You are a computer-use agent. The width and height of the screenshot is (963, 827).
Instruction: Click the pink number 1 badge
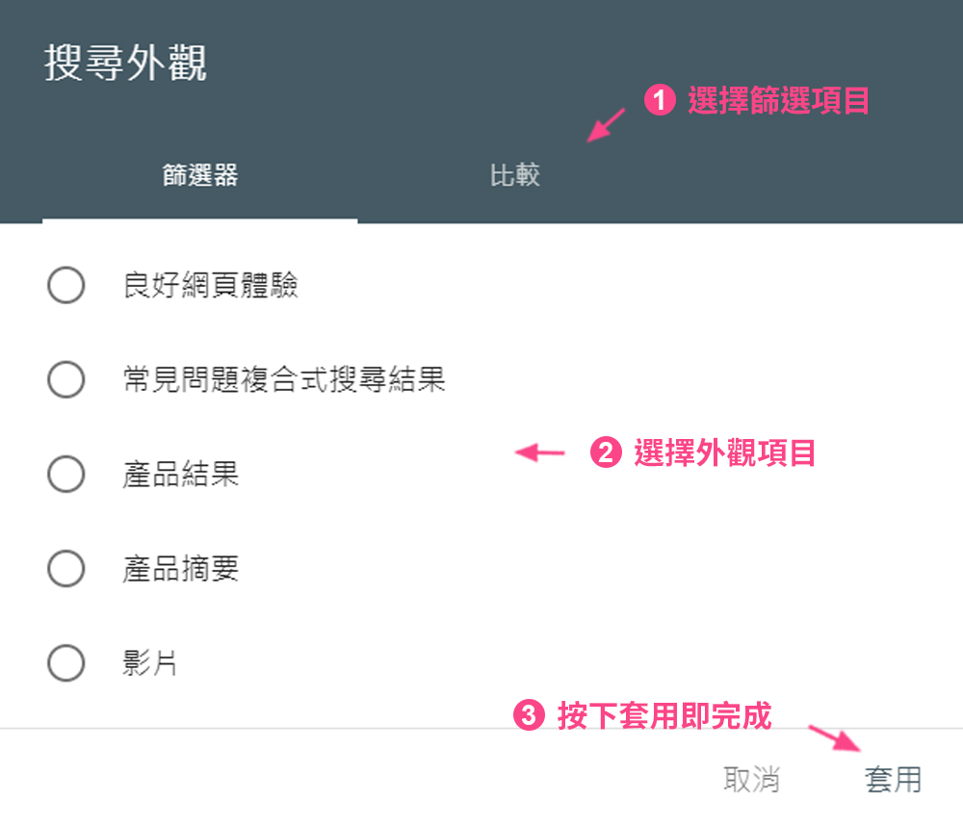[660, 100]
